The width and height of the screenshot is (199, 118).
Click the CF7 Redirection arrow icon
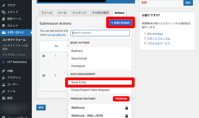4,62
